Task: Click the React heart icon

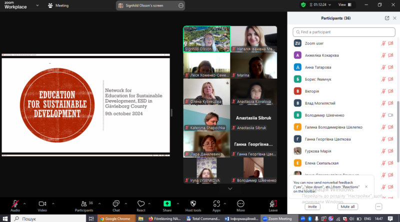Action: pyautogui.click(x=141, y=204)
